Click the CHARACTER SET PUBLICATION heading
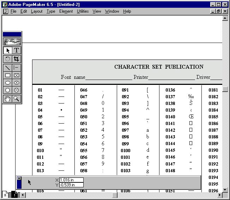230x200 pixels. [x=159, y=67]
